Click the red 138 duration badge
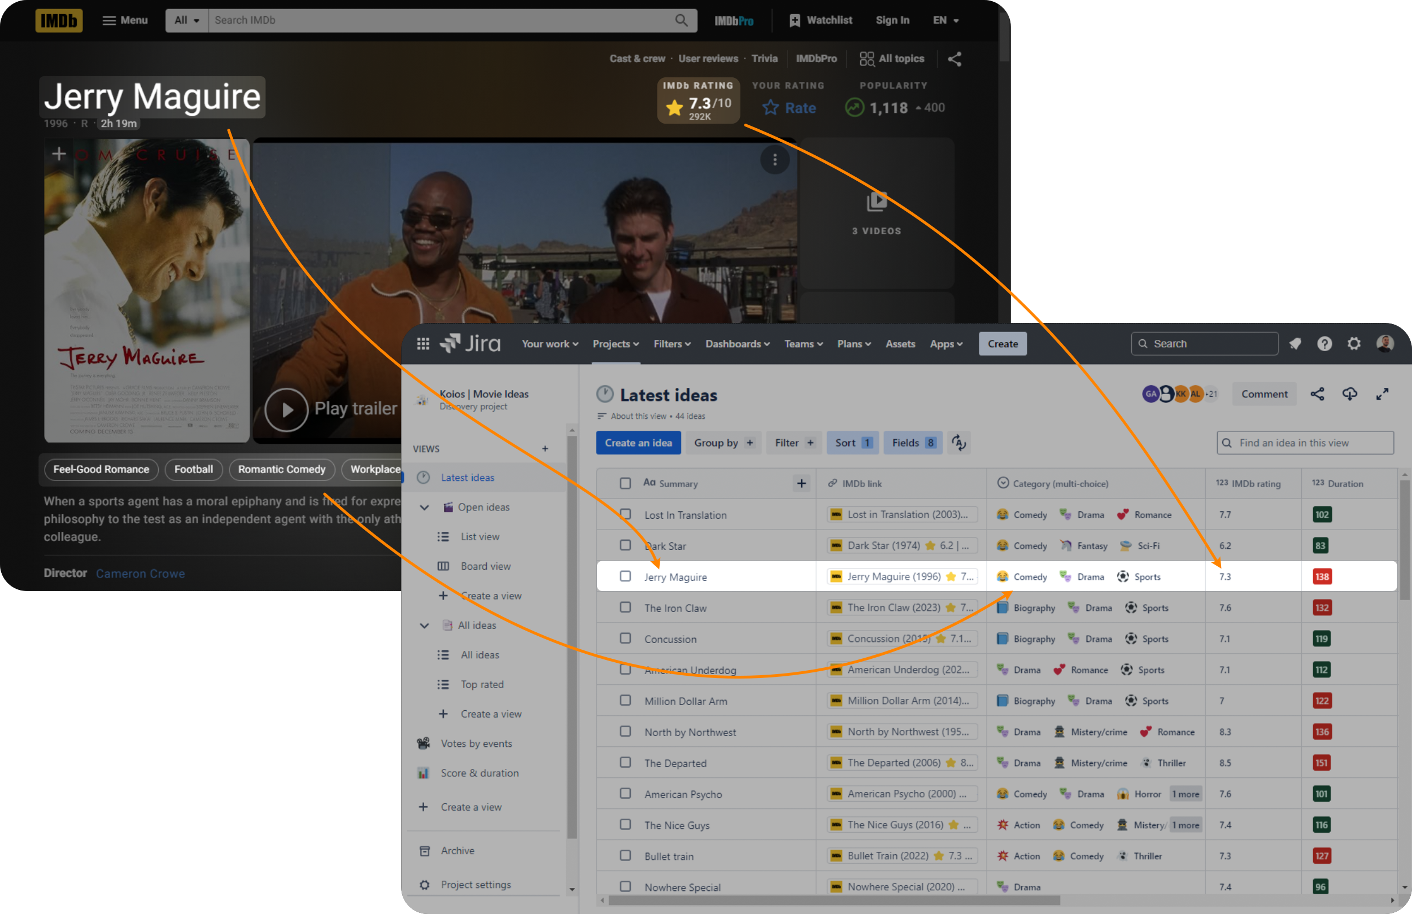 pos(1322,576)
